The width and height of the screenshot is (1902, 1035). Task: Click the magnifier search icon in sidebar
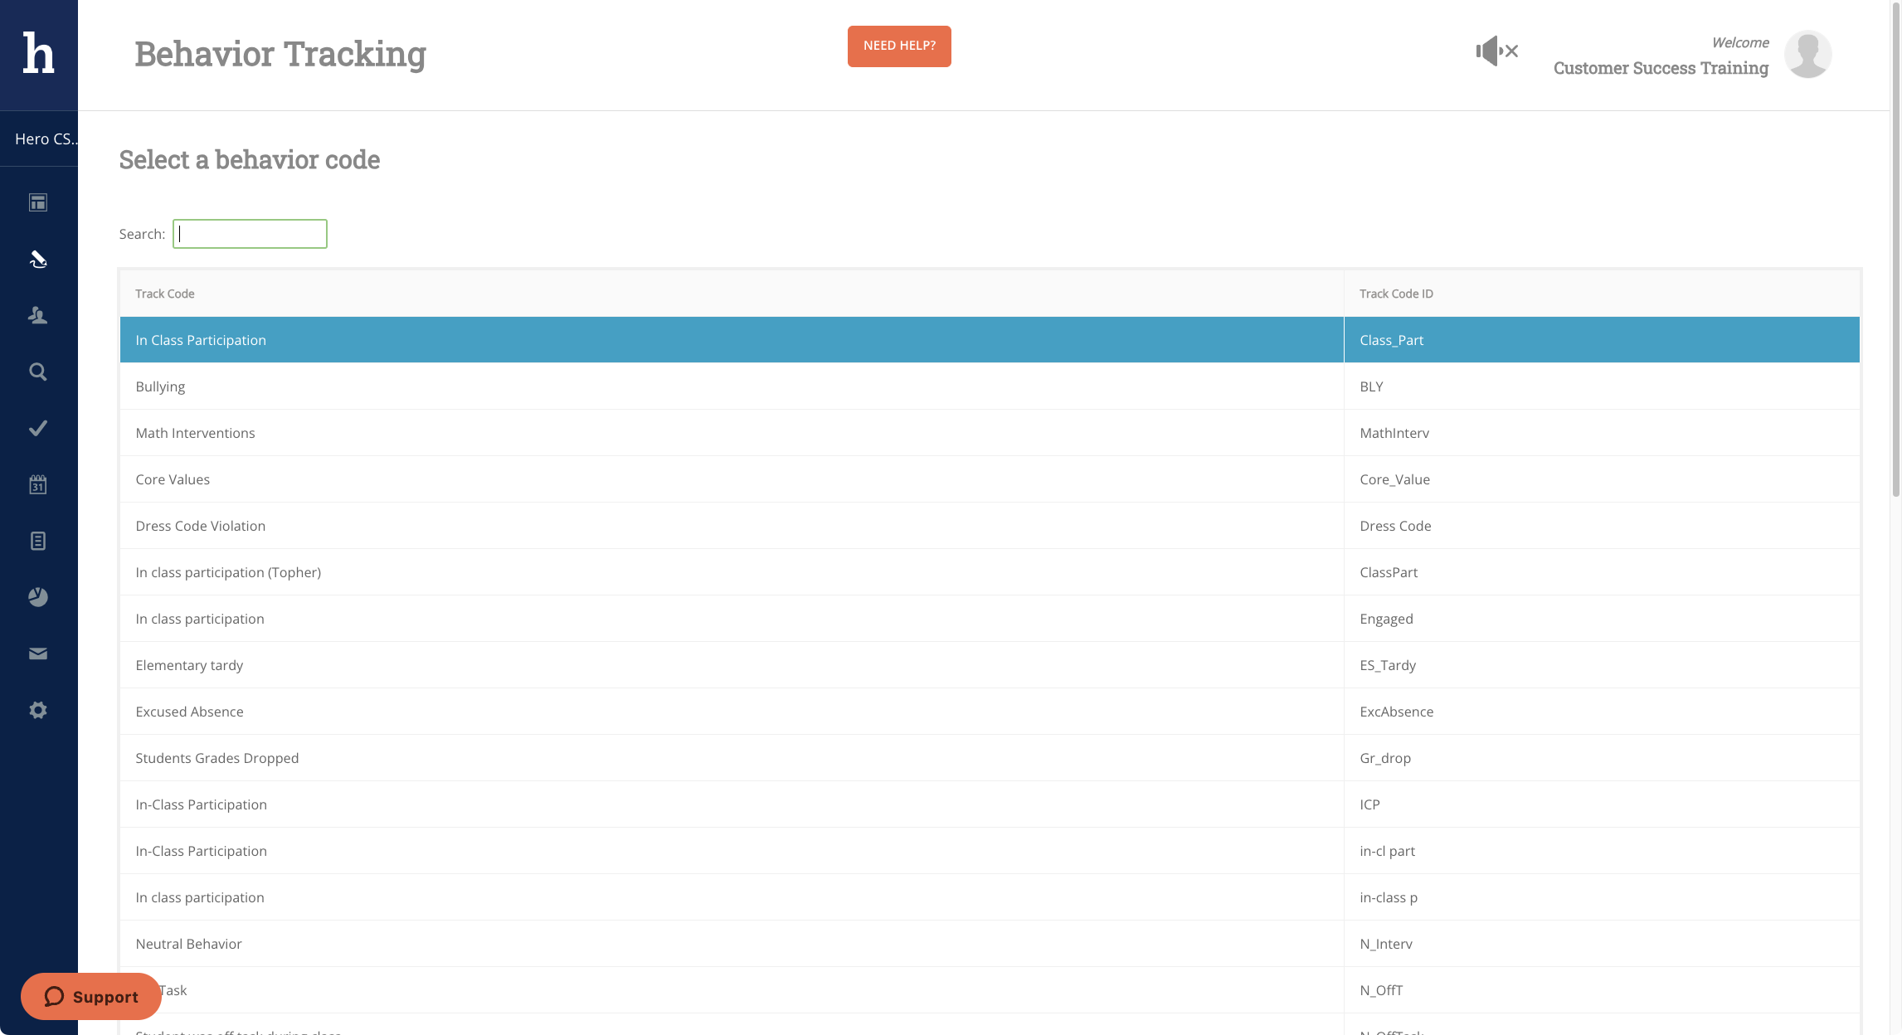coord(38,372)
